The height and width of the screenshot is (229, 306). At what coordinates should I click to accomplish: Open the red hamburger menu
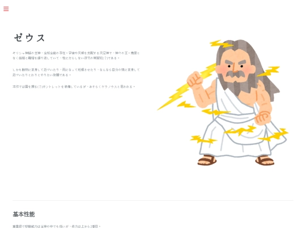pyautogui.click(x=6, y=8)
